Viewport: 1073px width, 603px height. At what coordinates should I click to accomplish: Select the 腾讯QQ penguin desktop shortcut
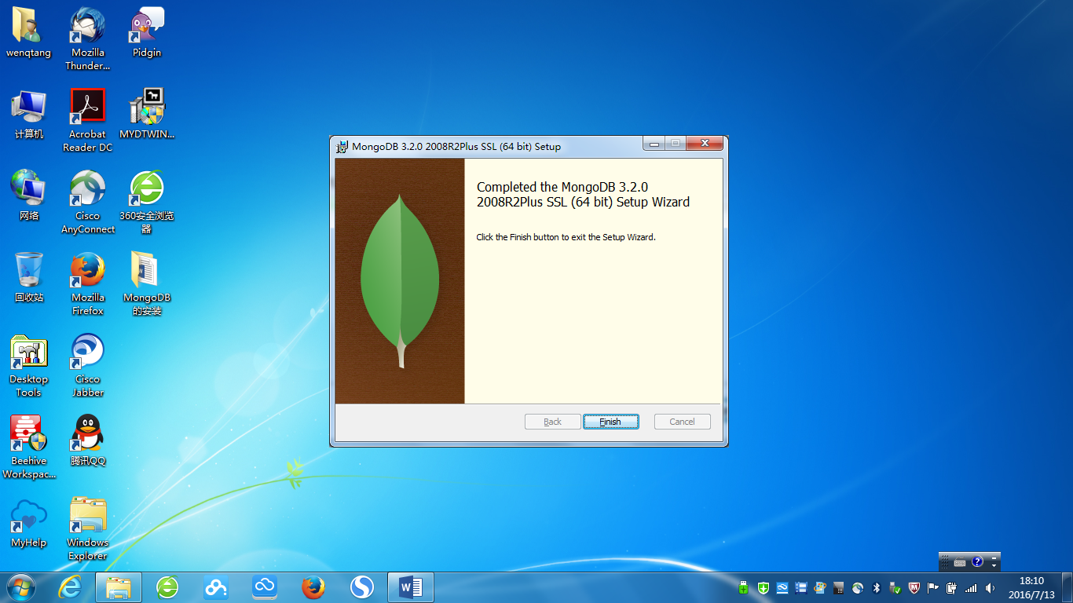click(x=88, y=440)
